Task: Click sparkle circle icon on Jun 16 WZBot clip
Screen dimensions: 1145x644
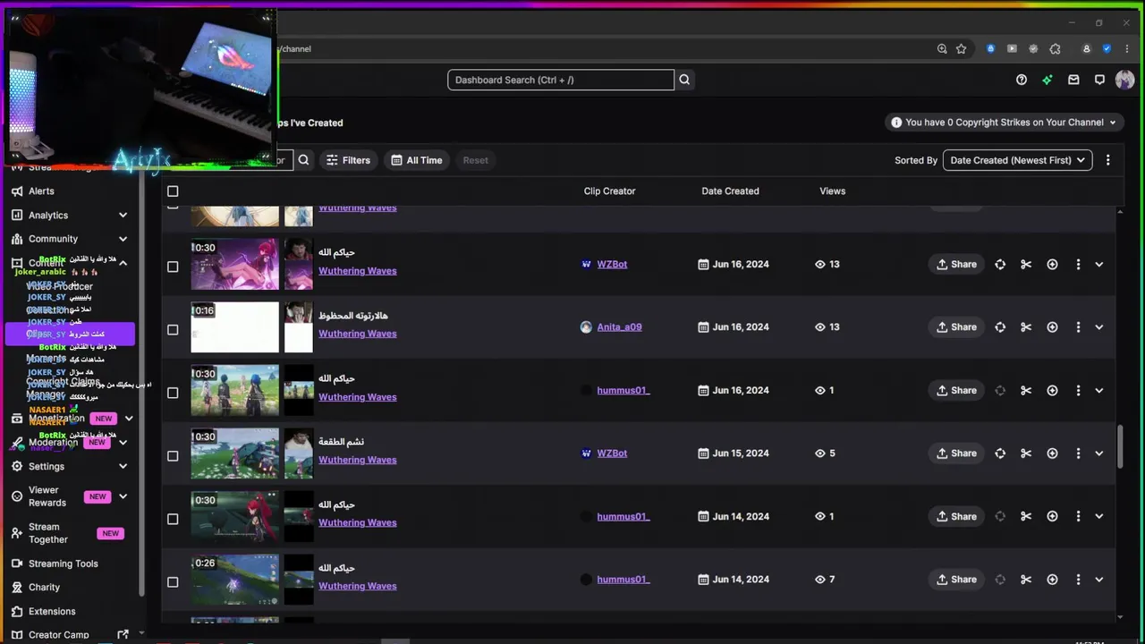Action: tap(1052, 265)
